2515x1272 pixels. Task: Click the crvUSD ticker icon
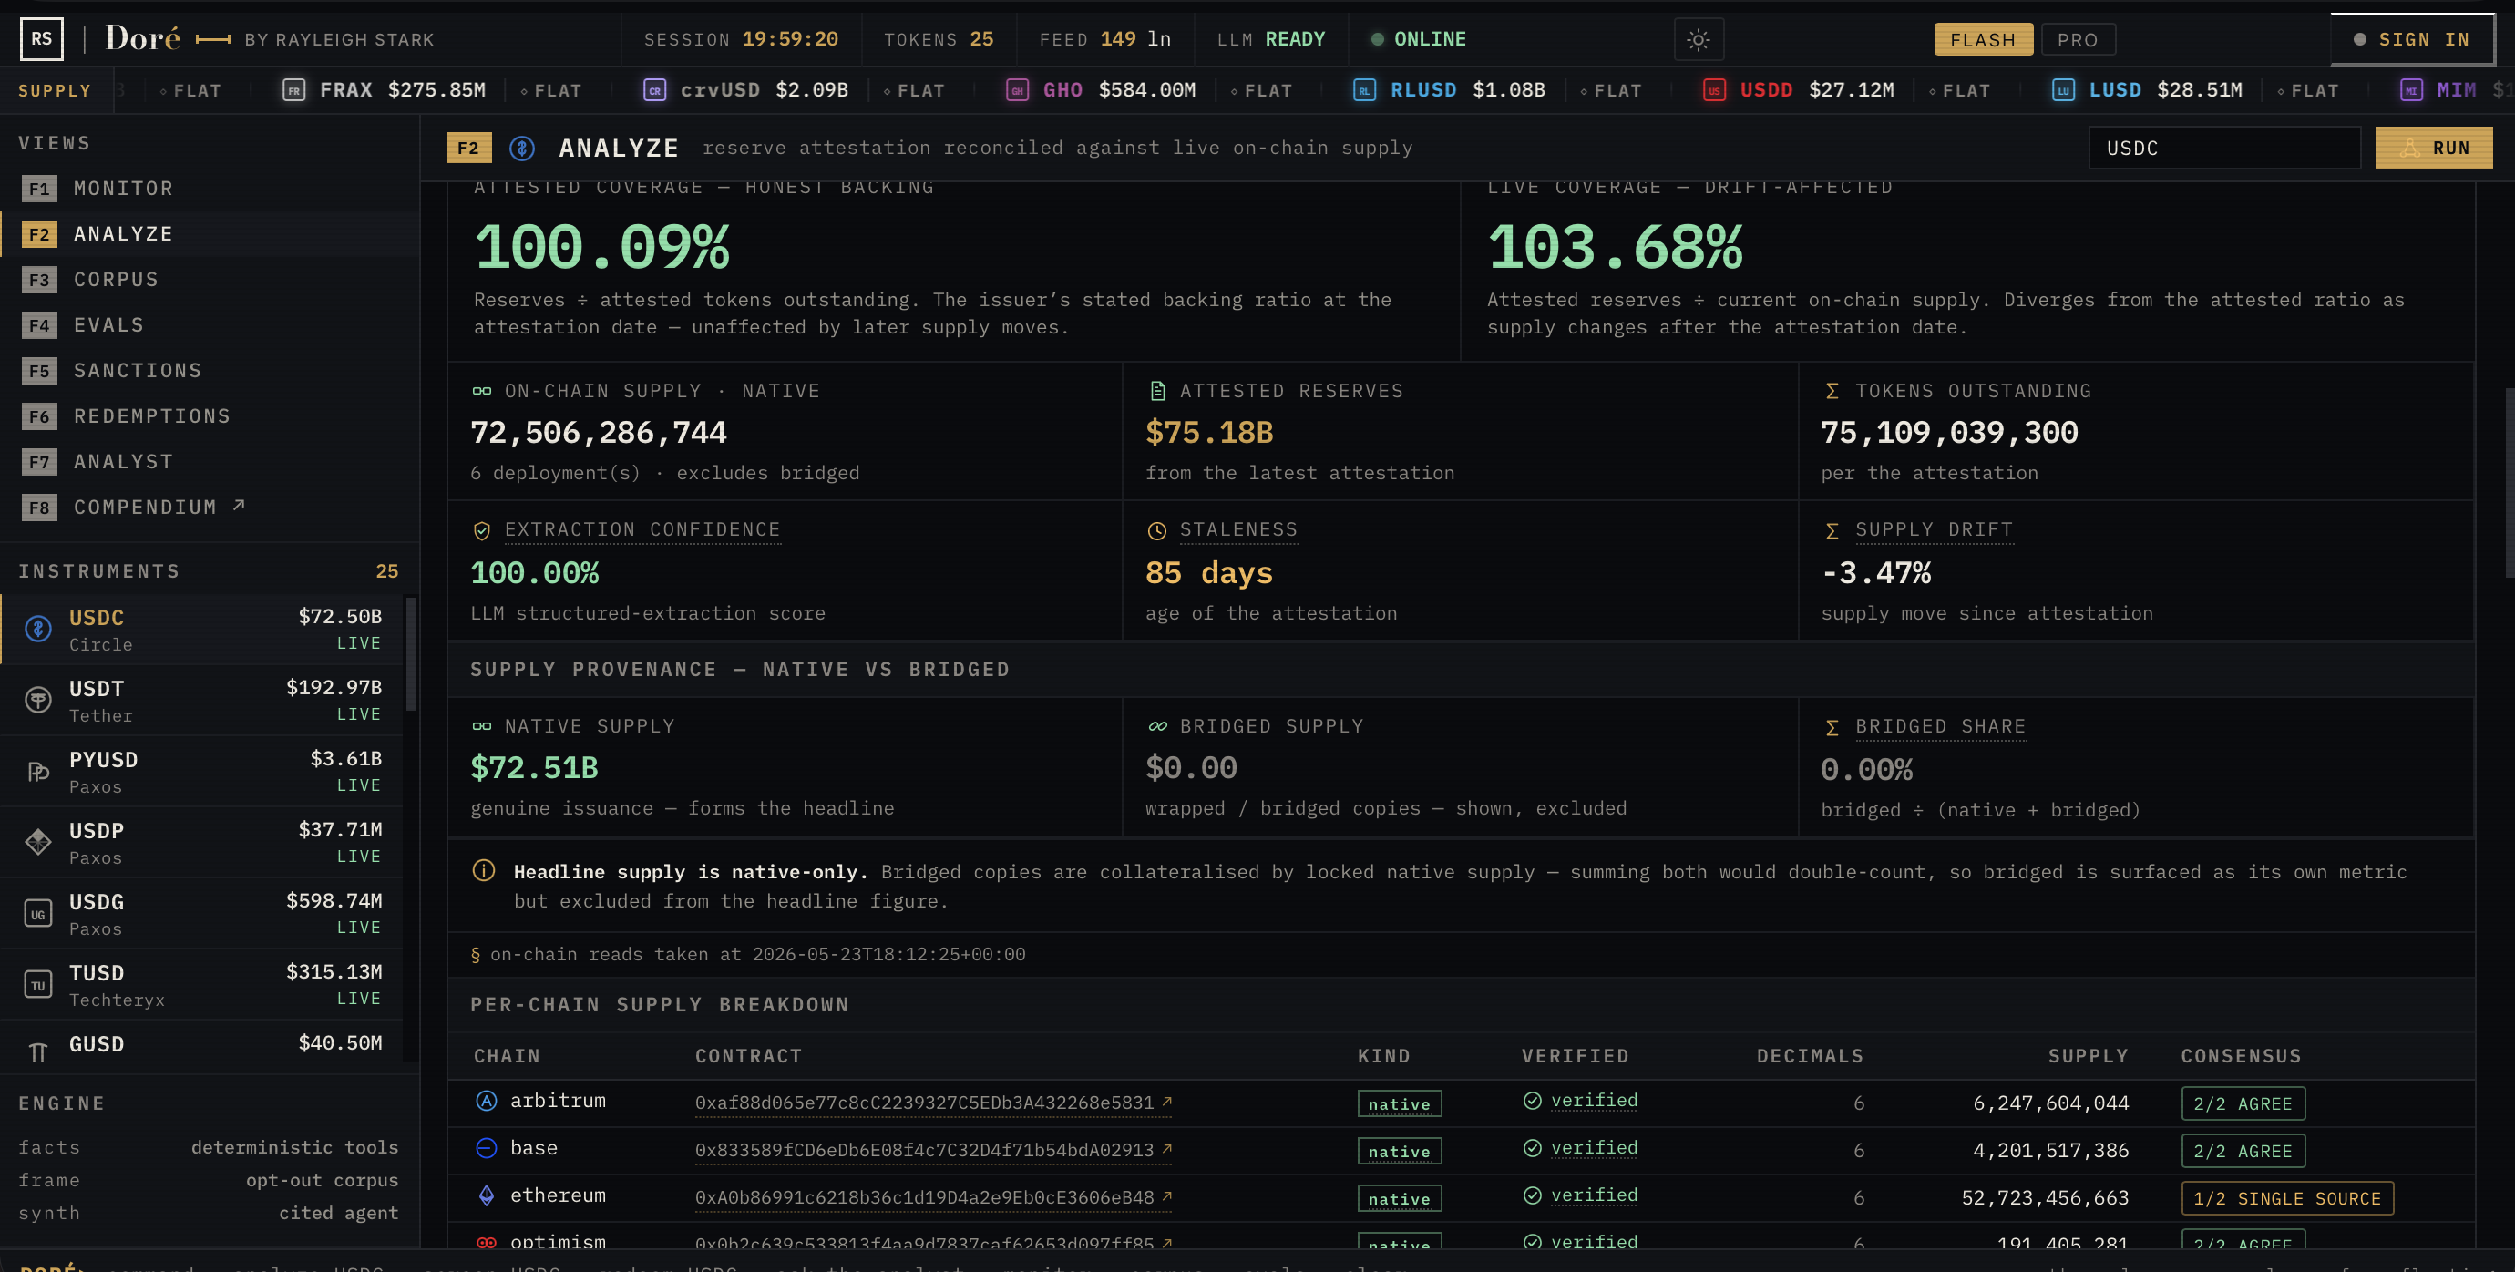coord(654,91)
